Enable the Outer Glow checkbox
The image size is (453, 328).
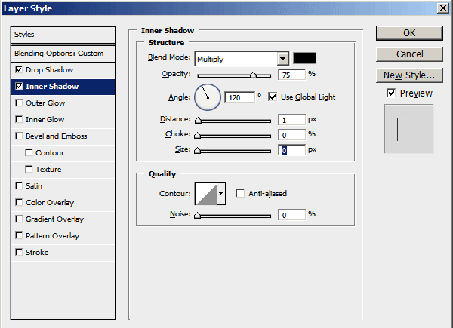pyautogui.click(x=19, y=103)
